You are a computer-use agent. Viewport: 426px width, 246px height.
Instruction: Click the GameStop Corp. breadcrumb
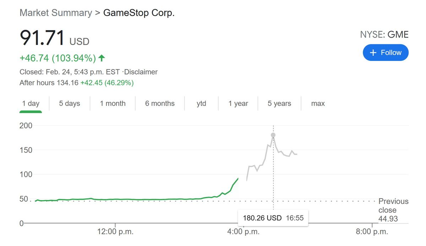[138, 12]
